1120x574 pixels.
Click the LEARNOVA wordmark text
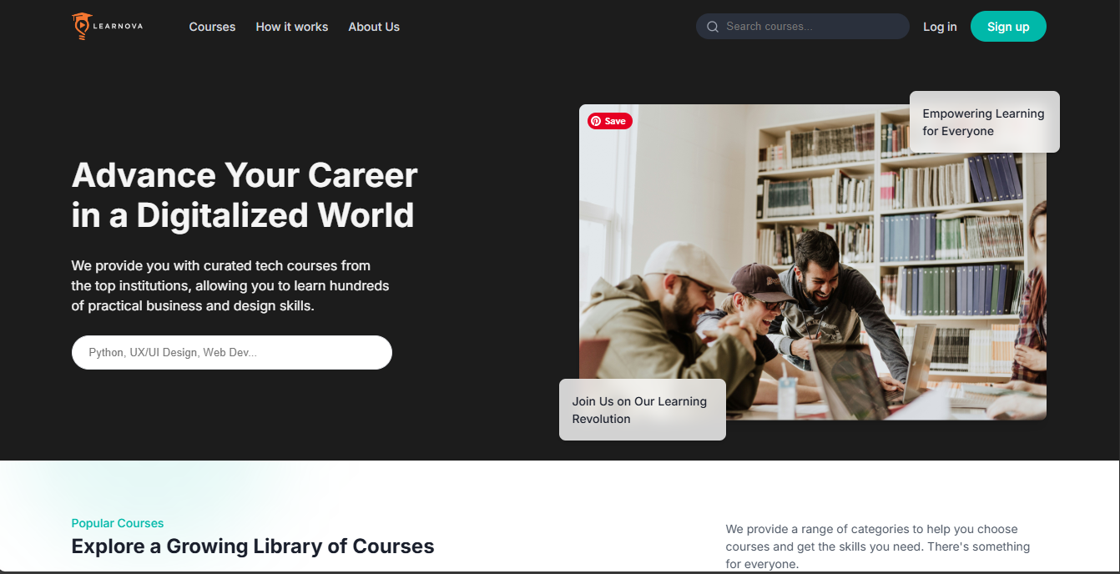119,26
